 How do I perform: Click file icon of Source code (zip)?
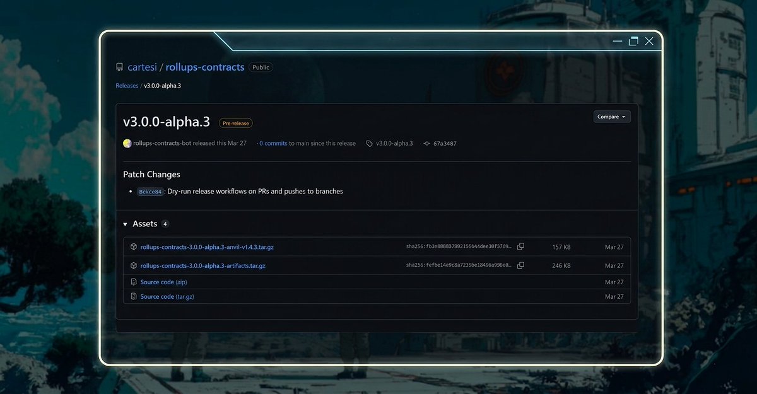click(x=134, y=282)
